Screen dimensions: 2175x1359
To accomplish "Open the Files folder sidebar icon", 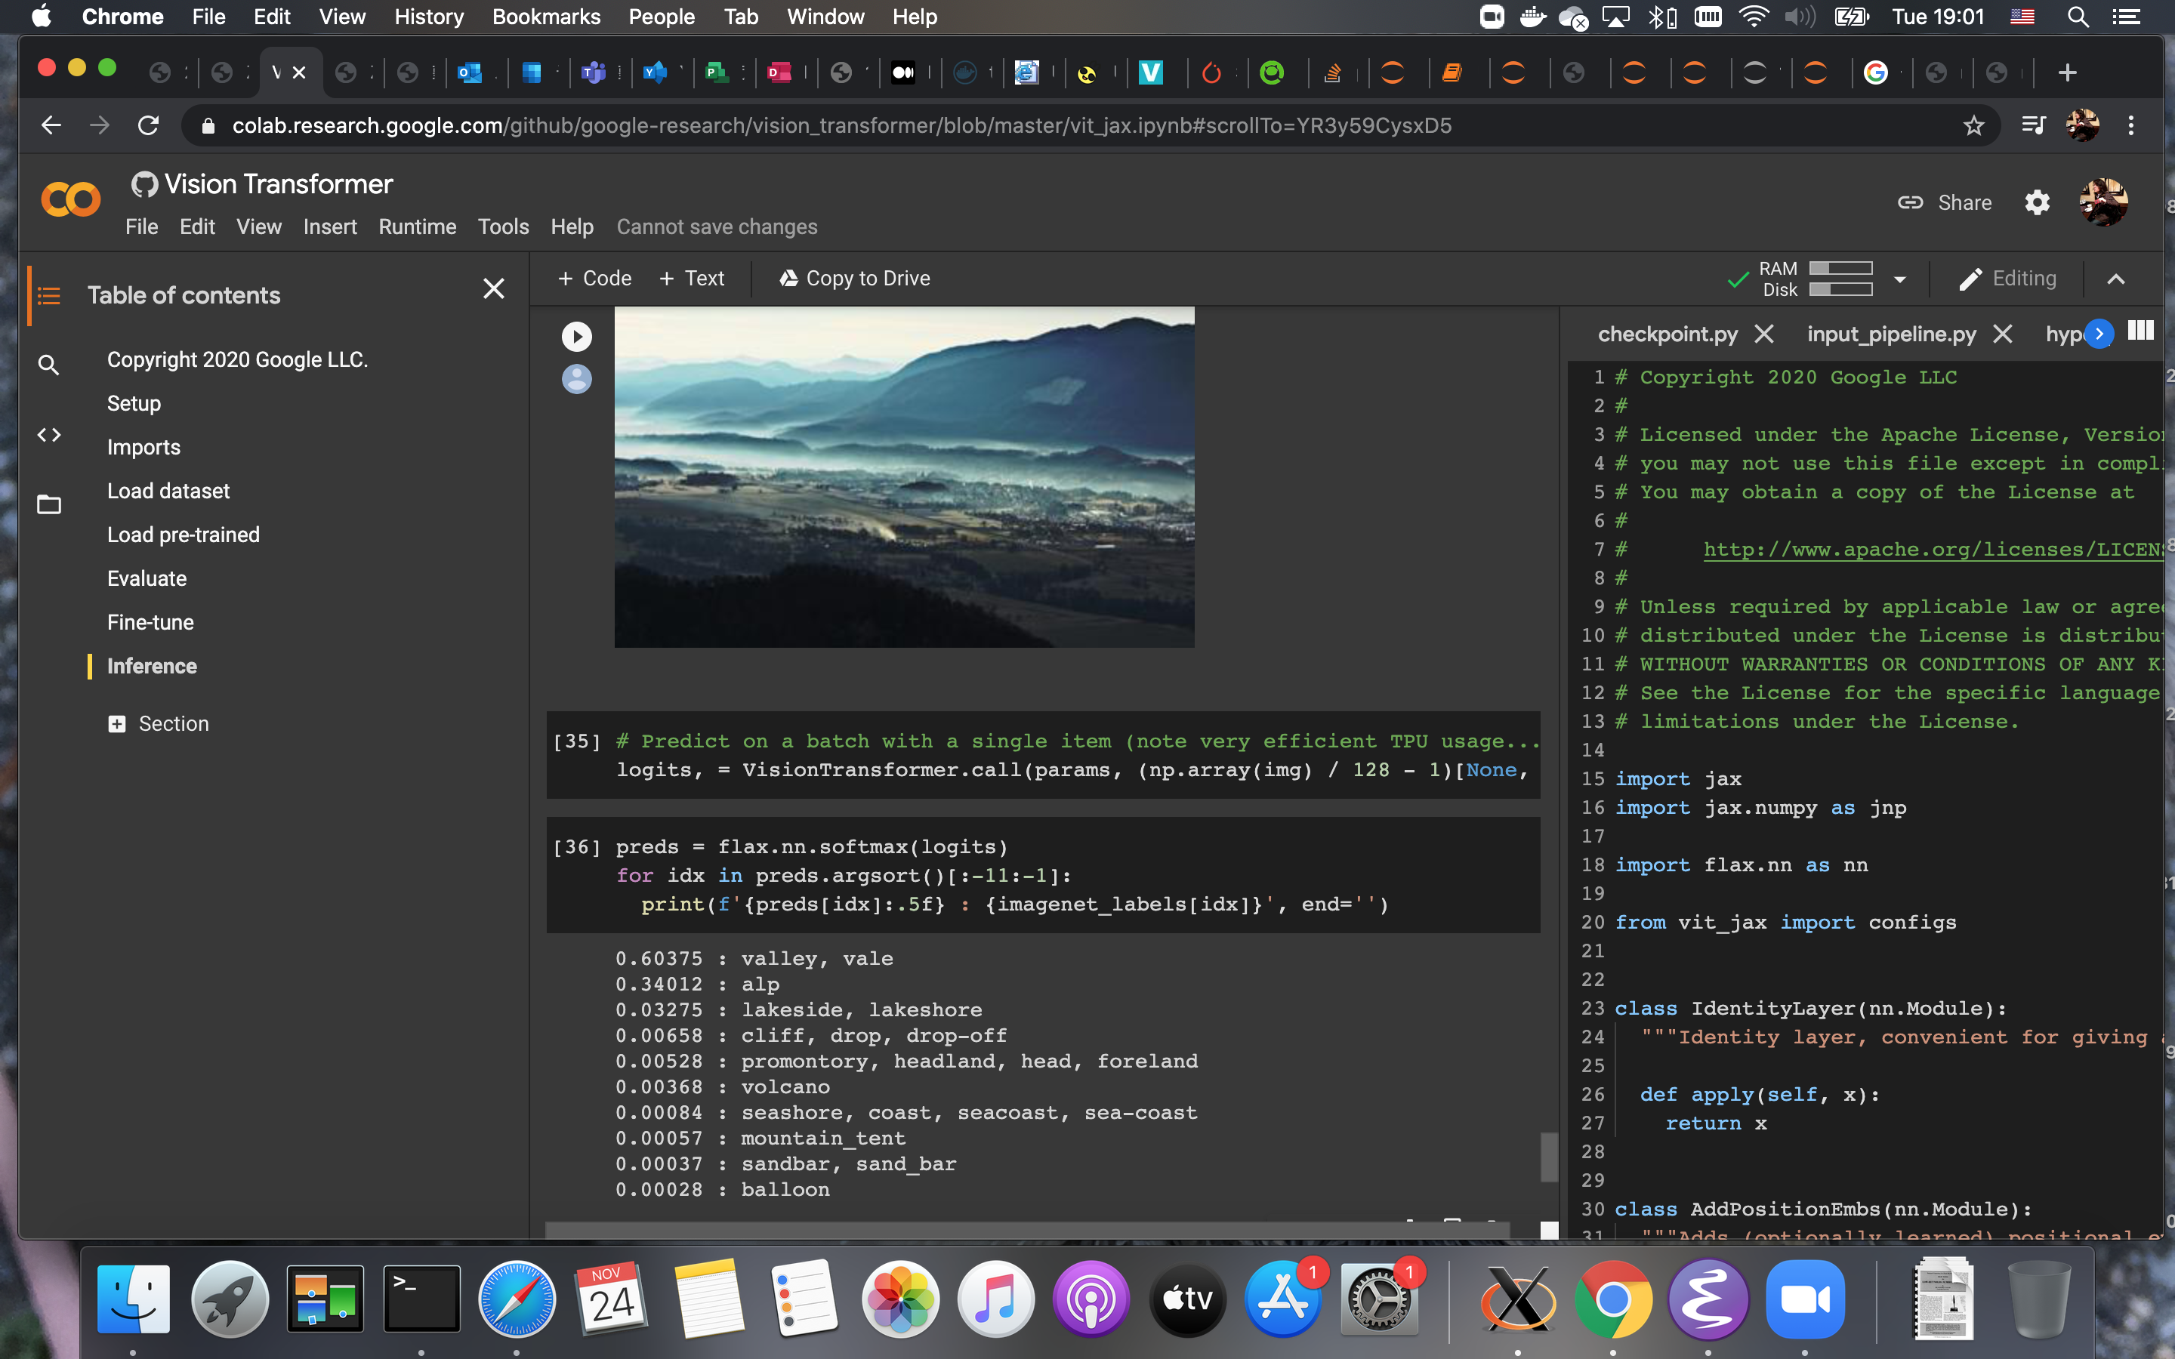I will pyautogui.click(x=48, y=504).
